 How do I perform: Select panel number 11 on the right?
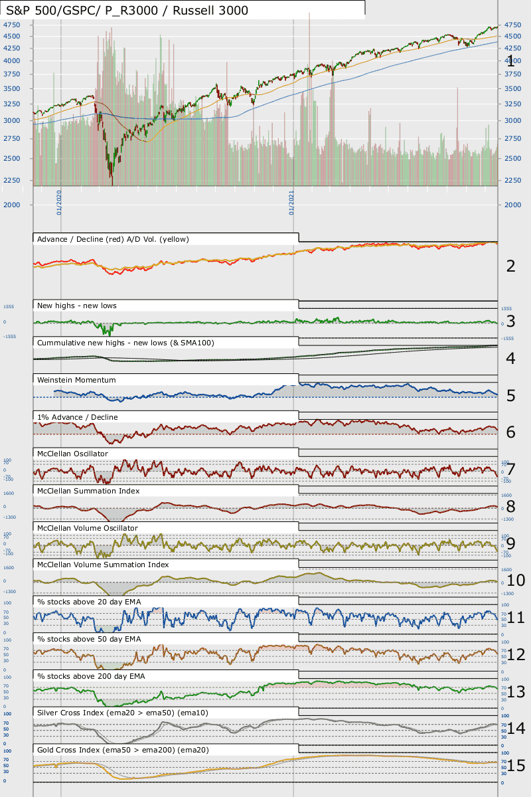pos(516,618)
